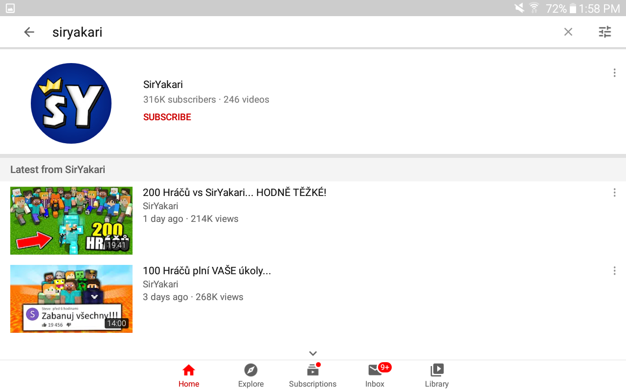Play the 100 Hráčů plní thumbnail
This screenshot has width=626, height=391.
pos(71,299)
